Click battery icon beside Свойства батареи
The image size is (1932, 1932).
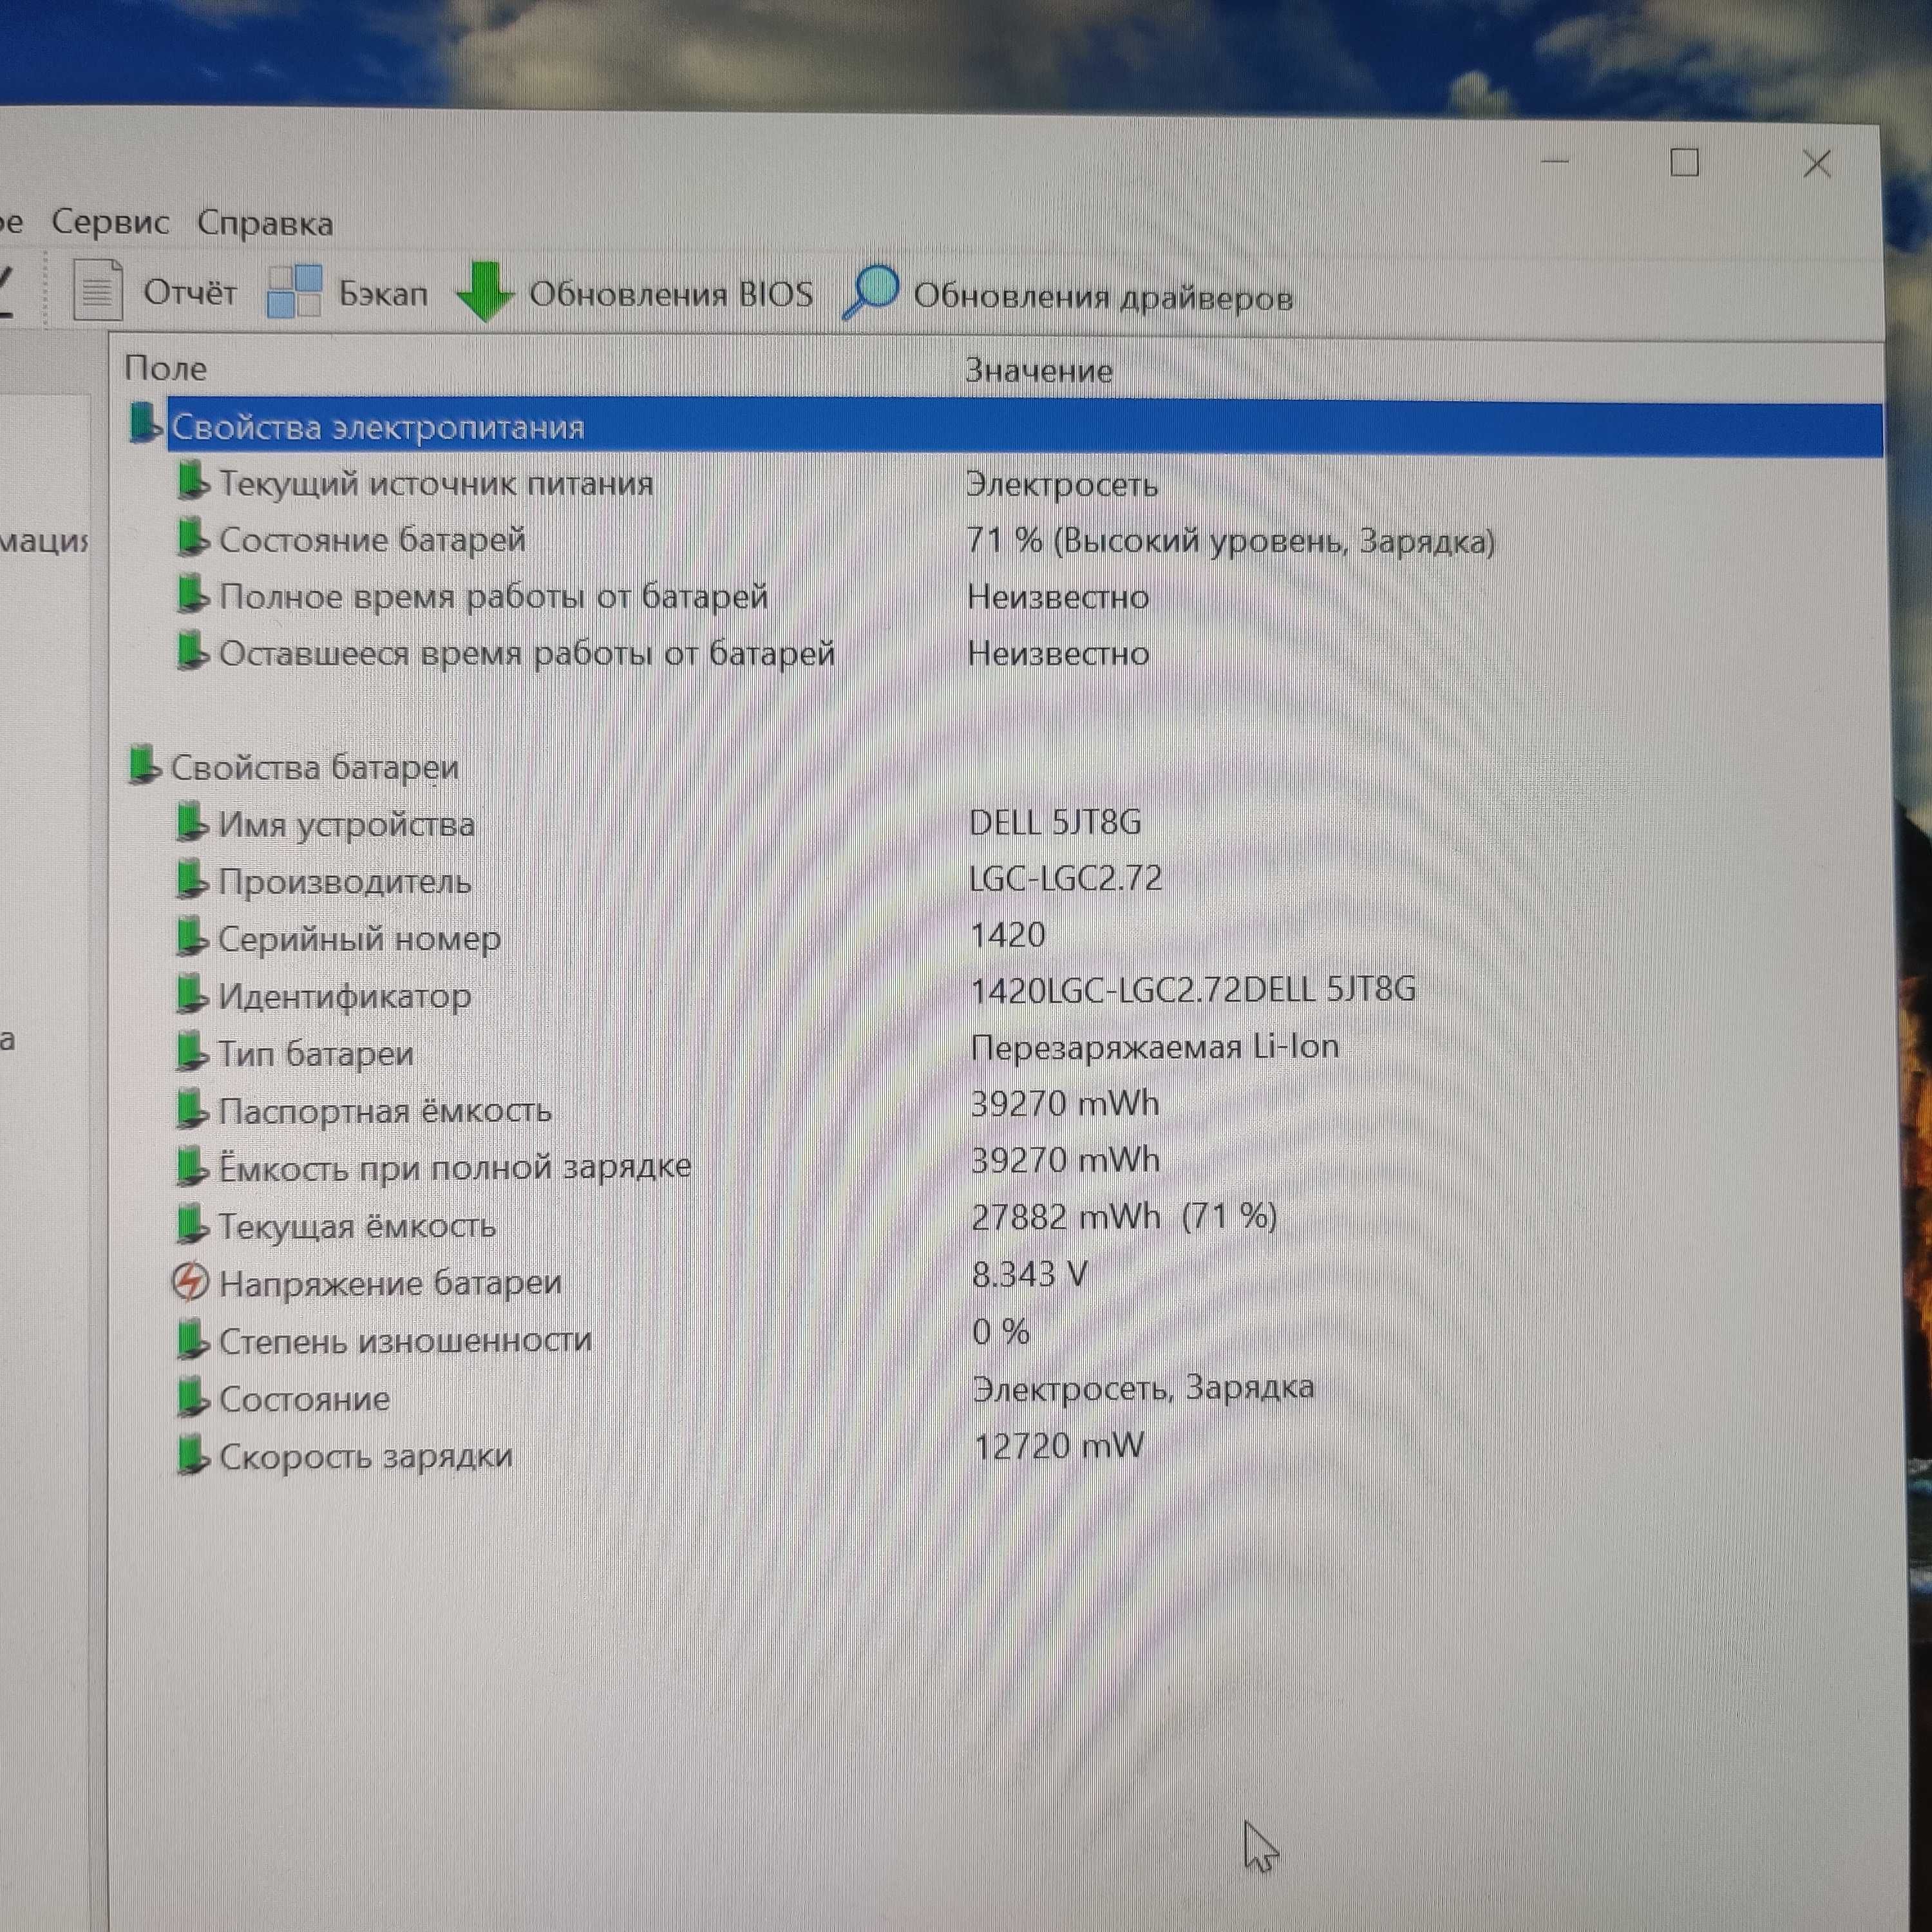tap(144, 764)
